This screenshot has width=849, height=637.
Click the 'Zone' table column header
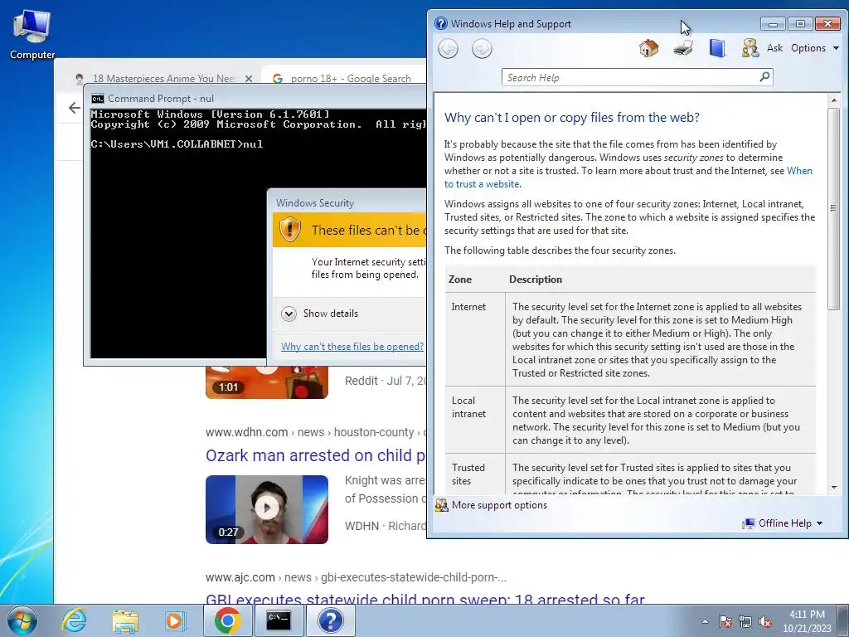click(x=459, y=280)
